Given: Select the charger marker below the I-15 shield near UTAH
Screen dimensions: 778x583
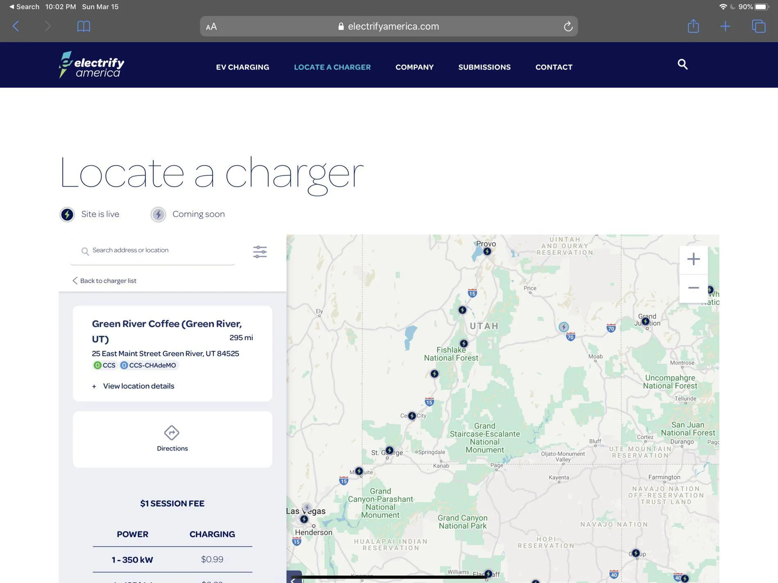Looking at the screenshot, I should pos(462,310).
